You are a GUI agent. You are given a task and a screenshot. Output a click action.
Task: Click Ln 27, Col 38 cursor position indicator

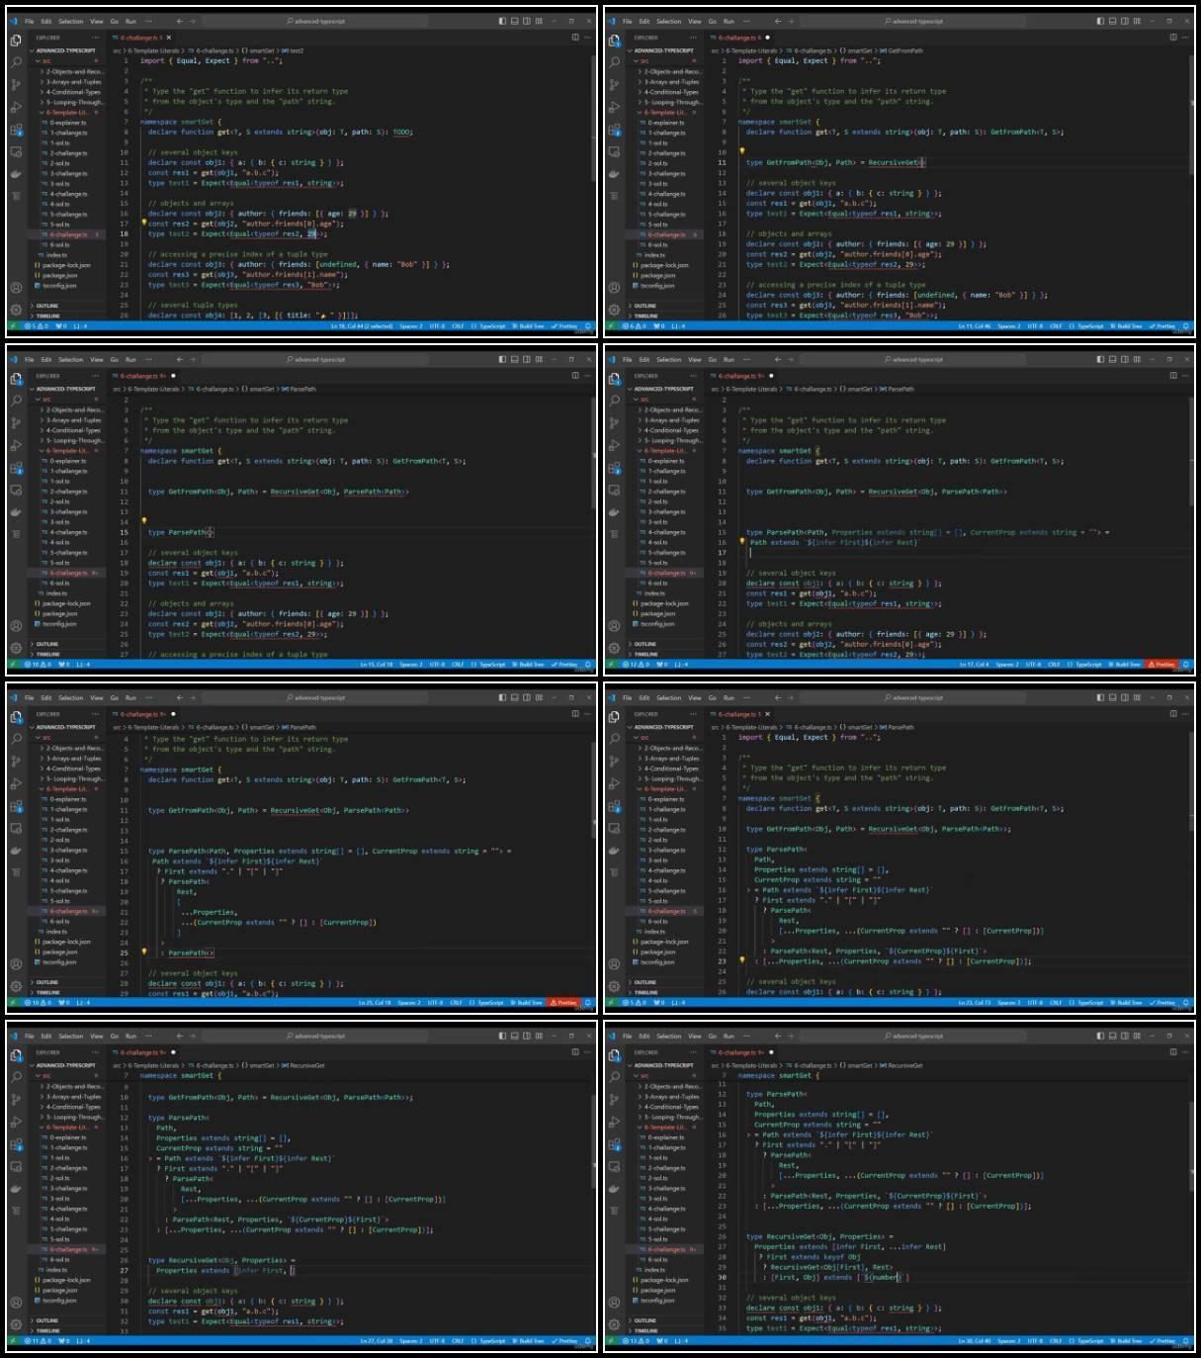(376, 1341)
